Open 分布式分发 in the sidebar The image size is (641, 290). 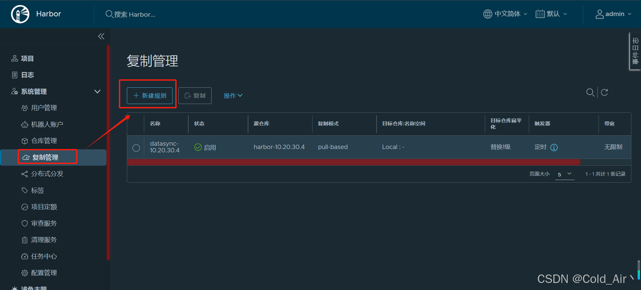[47, 173]
